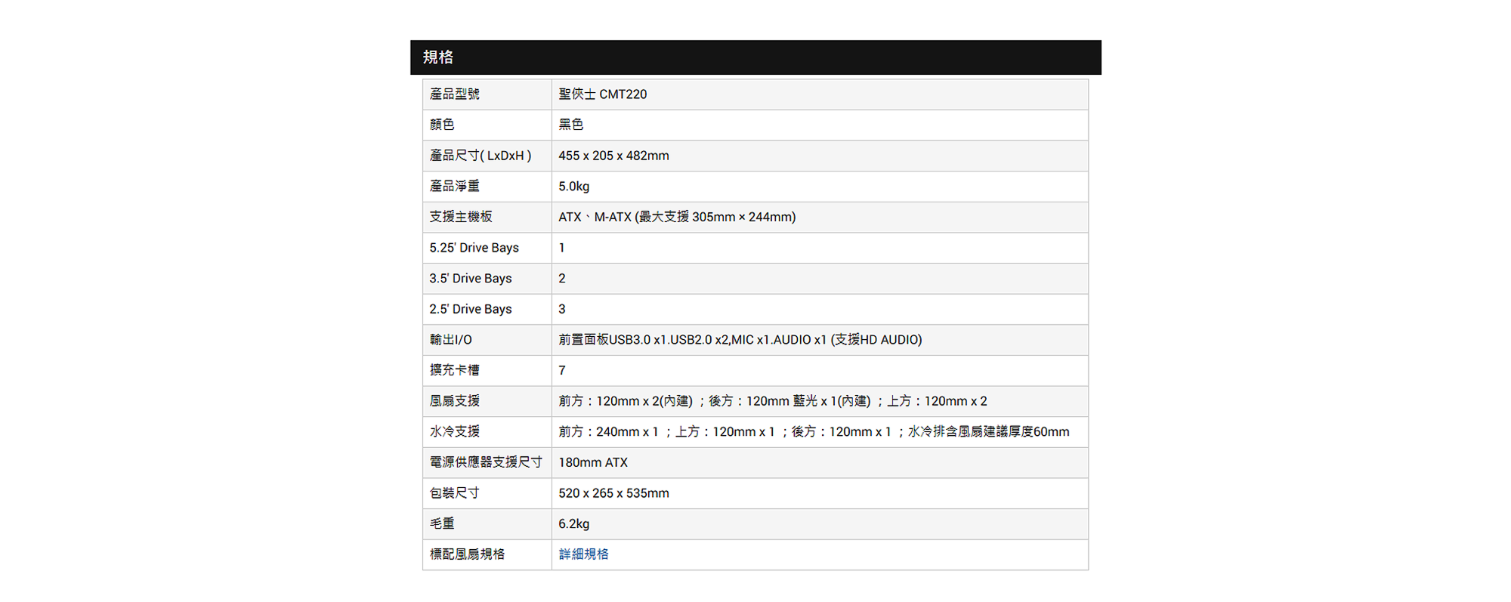Click the 輸出I/O label

click(451, 340)
